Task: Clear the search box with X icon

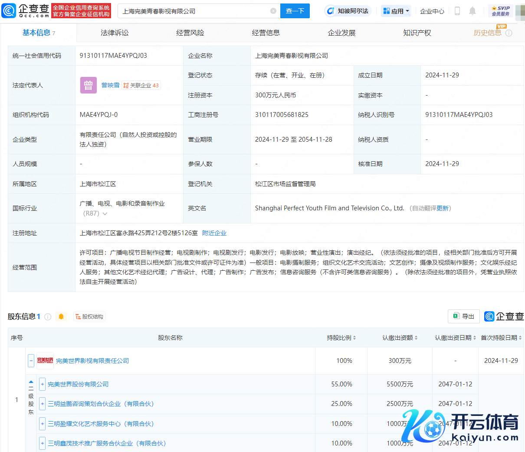Action: coord(273,11)
